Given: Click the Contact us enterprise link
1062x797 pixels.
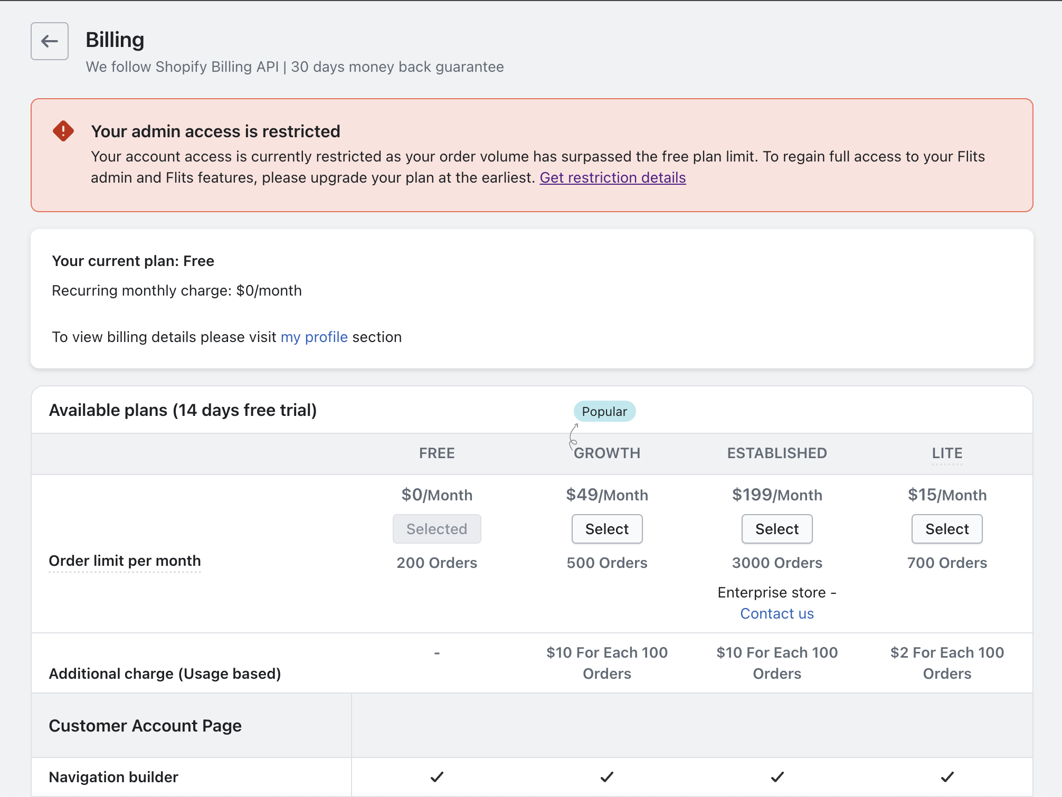Looking at the screenshot, I should (x=777, y=613).
